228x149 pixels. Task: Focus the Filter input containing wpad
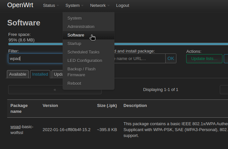36,58
